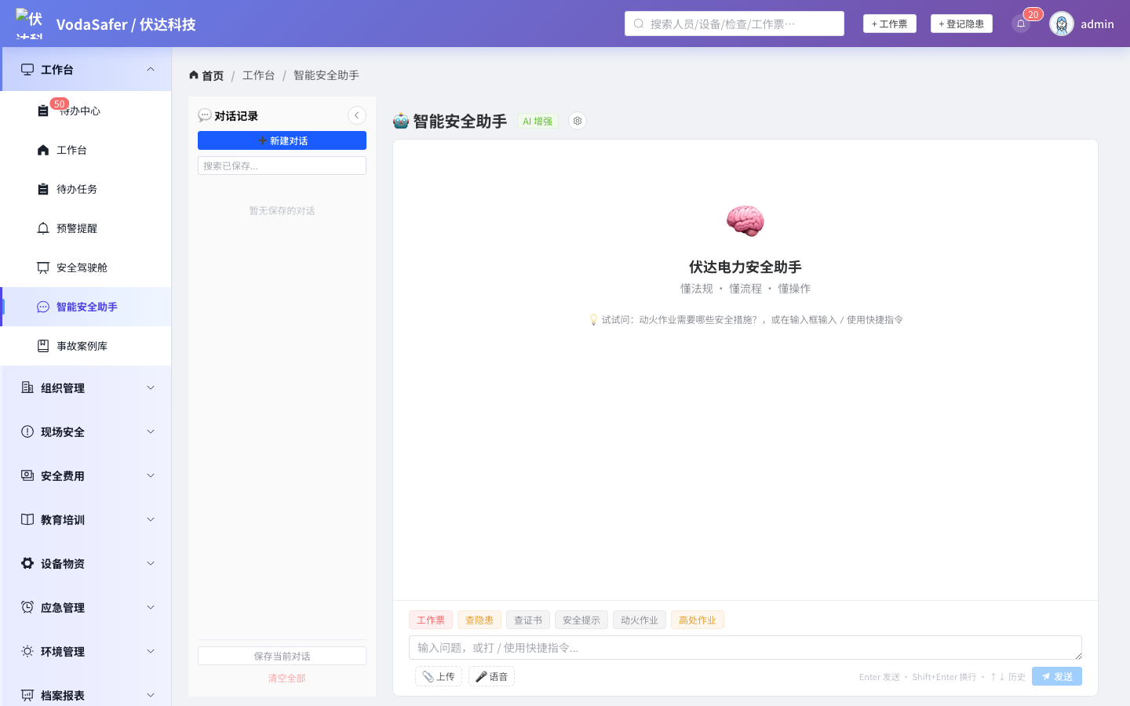Start a new chat with 新建对话
The width and height of the screenshot is (1130, 706).
(282, 140)
